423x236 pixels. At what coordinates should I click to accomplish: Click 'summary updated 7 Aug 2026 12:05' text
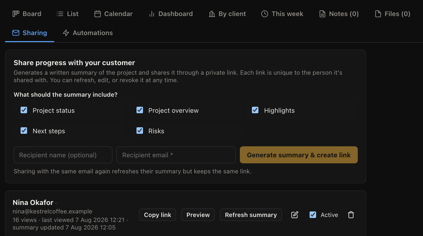pos(64,227)
